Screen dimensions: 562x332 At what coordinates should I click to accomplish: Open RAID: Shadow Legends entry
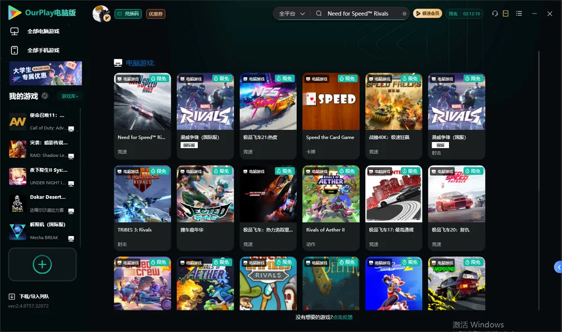(42, 149)
